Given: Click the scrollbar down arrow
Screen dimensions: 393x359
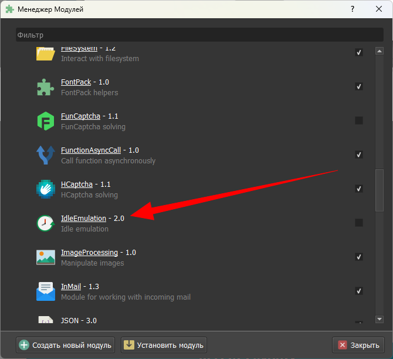Looking at the screenshot, I should (x=380, y=319).
